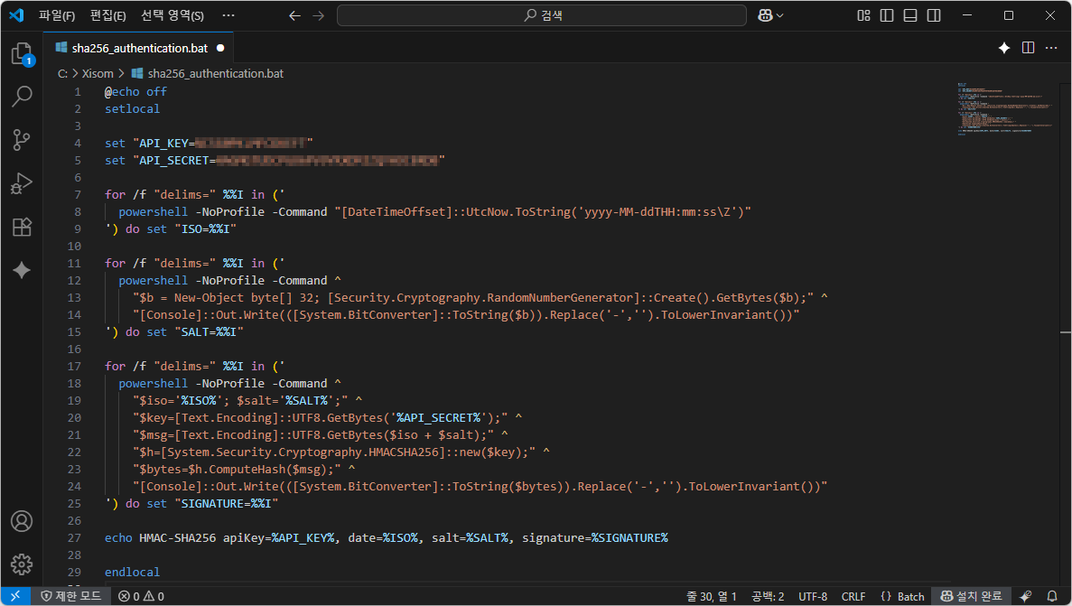This screenshot has height=606, width=1072.
Task: Open the sparkle AI view in activity bar
Action: [22, 270]
